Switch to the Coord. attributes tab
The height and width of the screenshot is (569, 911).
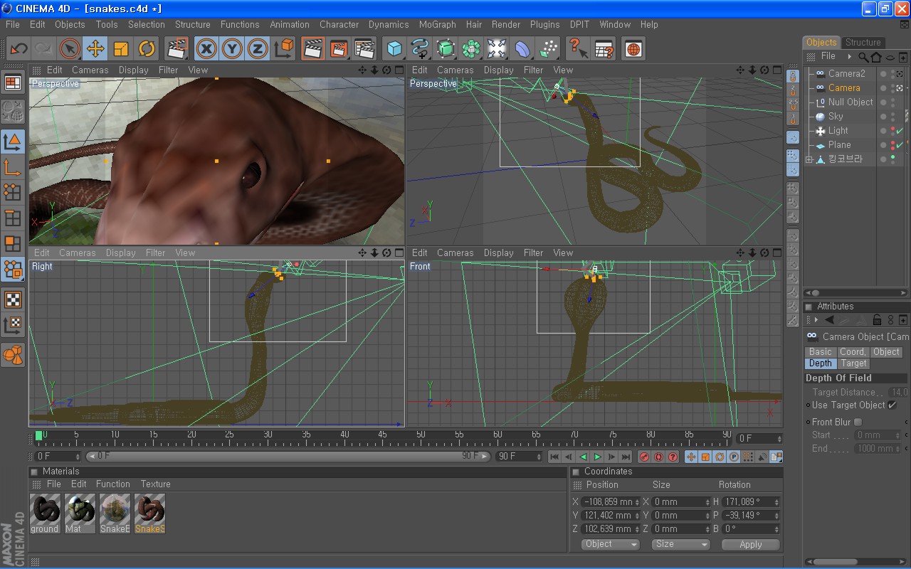coord(853,352)
